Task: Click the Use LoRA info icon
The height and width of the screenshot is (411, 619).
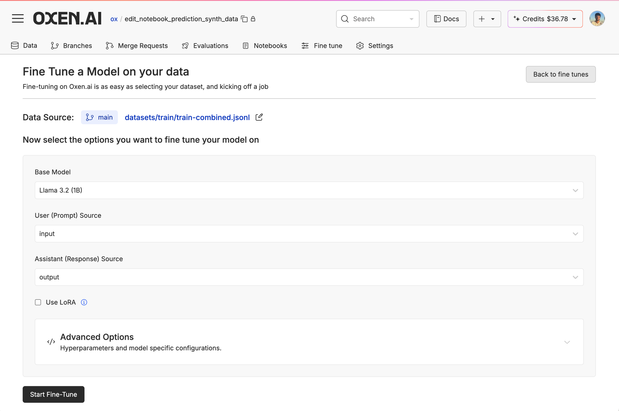Action: 84,302
